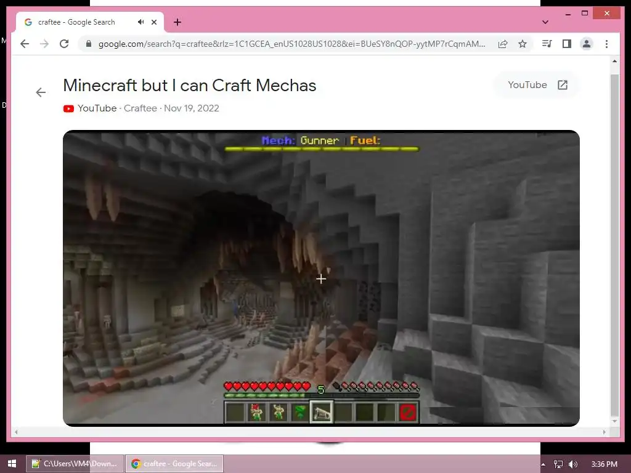Viewport: 631px width, 473px height.
Task: Reload the page with the refresh icon
Action: click(64, 44)
